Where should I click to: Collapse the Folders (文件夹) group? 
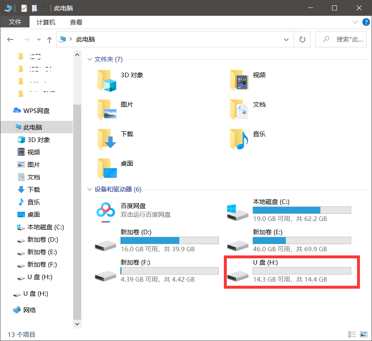point(89,59)
